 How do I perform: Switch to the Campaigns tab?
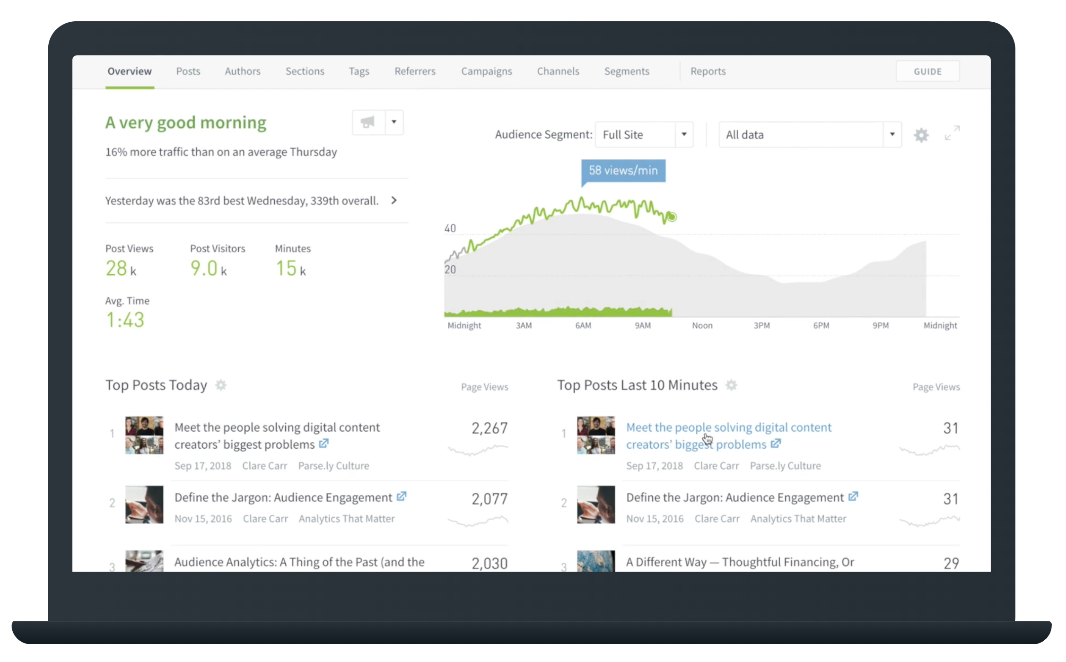click(x=486, y=71)
